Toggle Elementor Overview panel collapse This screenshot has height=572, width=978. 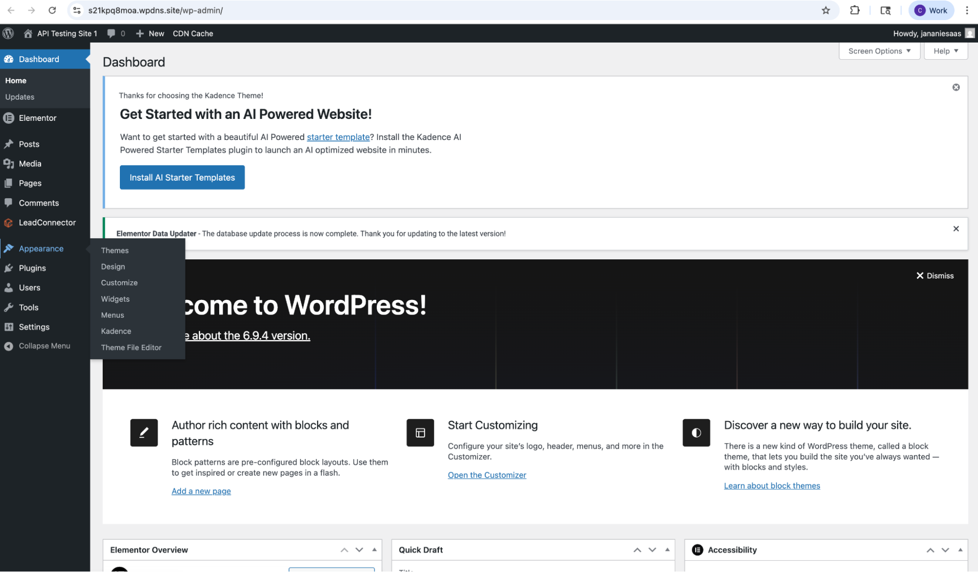(x=374, y=550)
